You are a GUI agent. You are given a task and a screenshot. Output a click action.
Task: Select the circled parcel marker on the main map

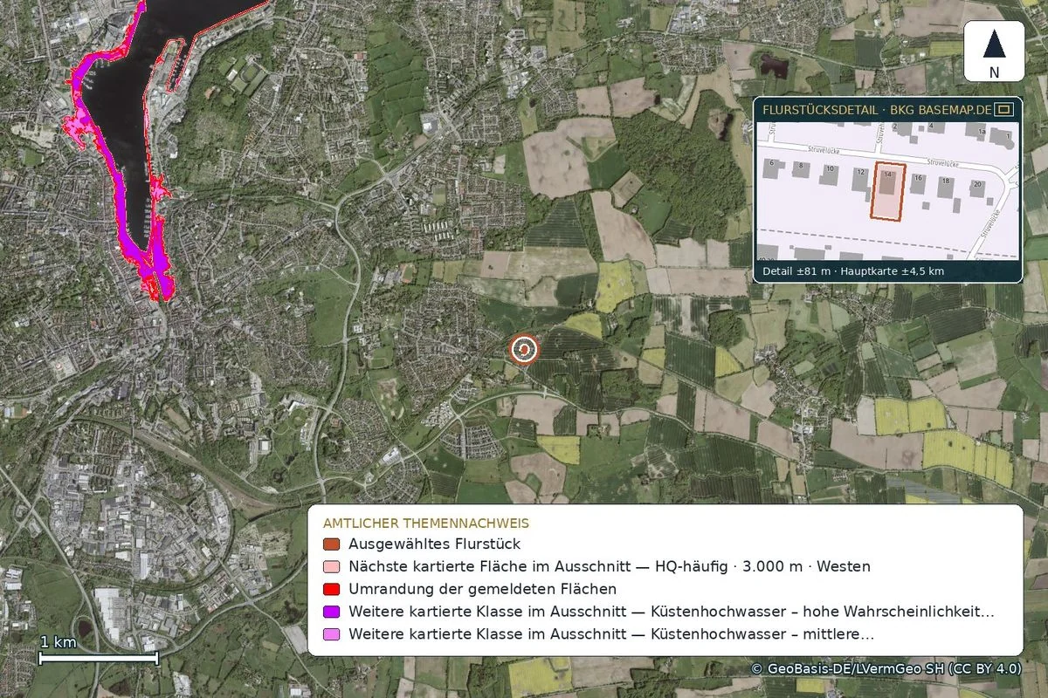click(524, 350)
